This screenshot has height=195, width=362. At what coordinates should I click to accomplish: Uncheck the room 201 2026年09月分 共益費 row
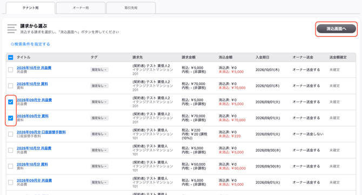[11, 102]
